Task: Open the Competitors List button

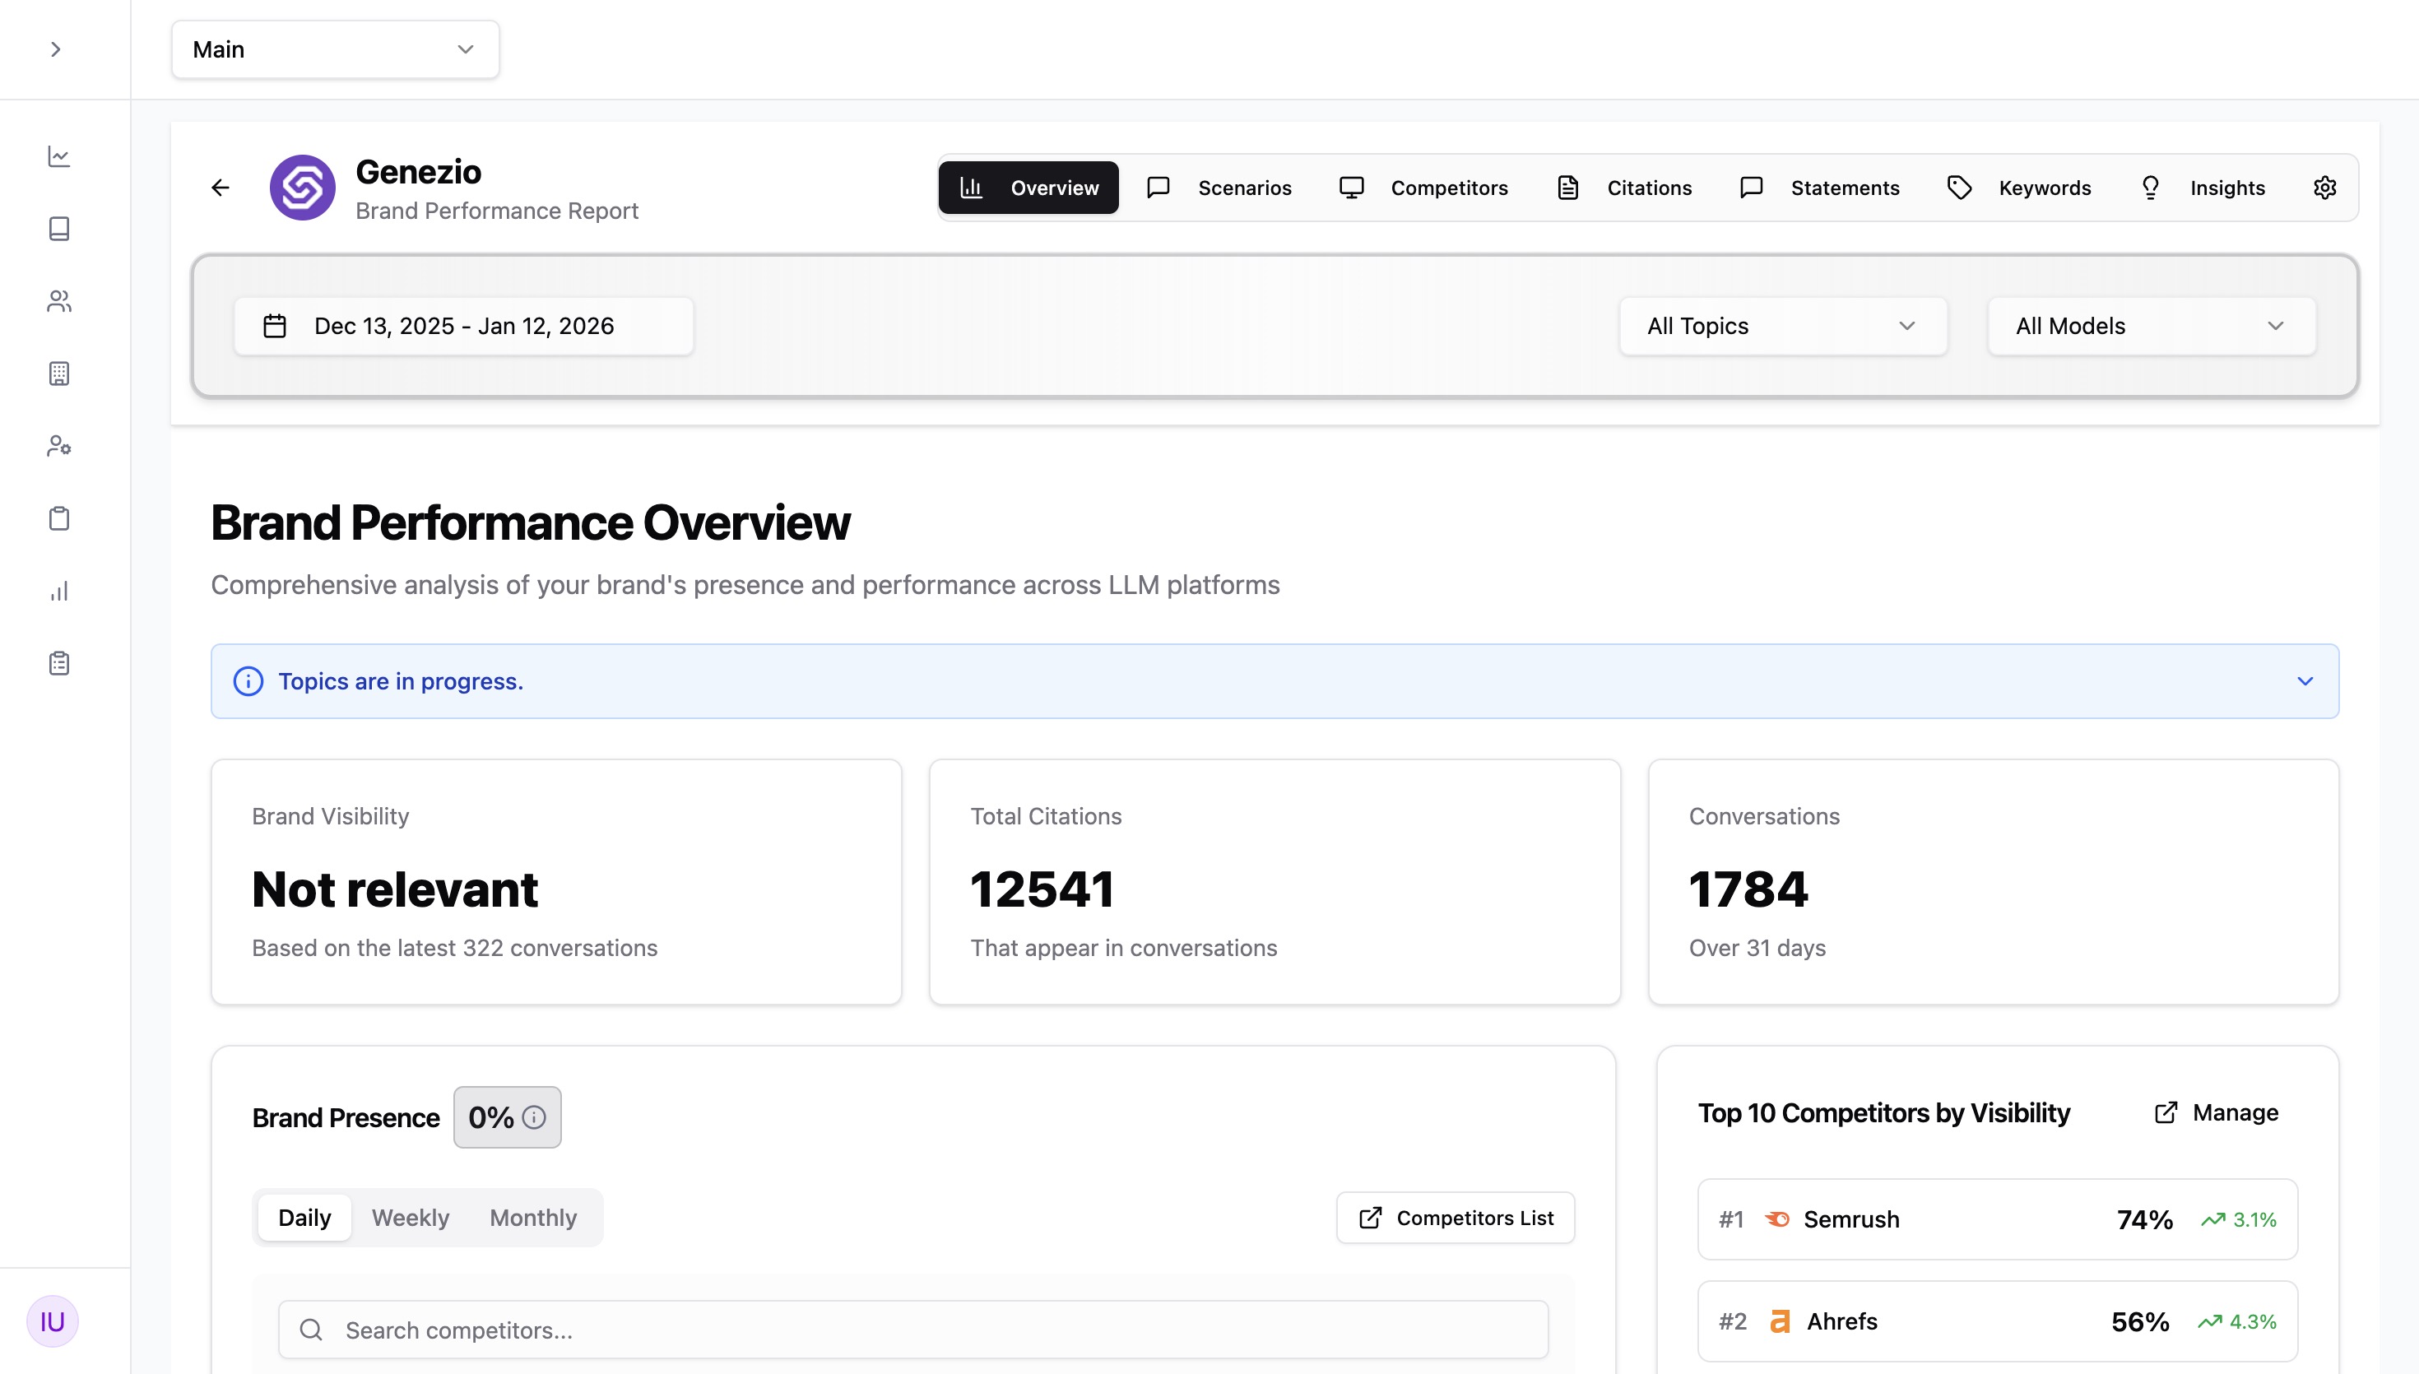Action: [1454, 1218]
